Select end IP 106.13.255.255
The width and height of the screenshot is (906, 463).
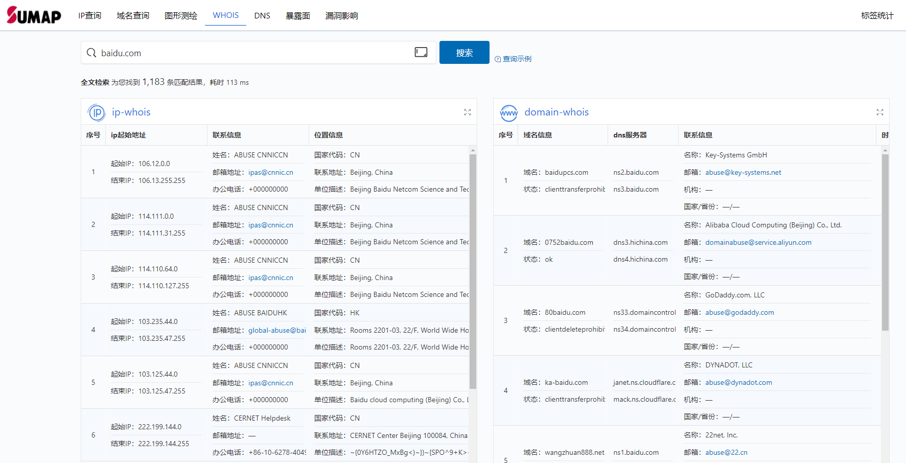pyautogui.click(x=161, y=180)
